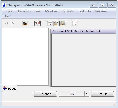Click the rightmost two-pipes-with-arrow toolbar icon

[x=75, y=23]
